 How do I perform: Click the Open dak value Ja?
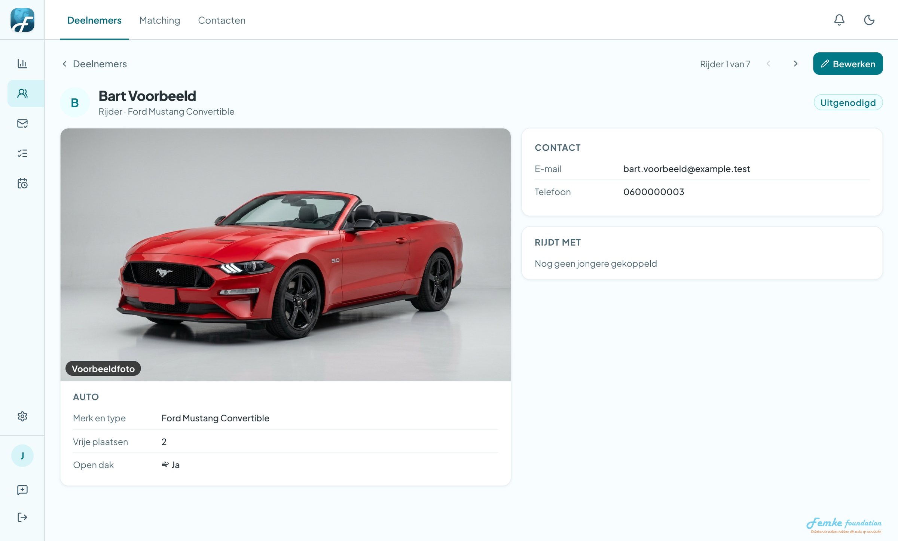coord(171,465)
